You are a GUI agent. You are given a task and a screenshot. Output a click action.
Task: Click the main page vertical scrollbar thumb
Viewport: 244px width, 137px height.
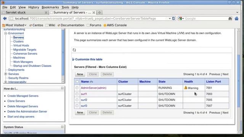pyautogui.click(x=239, y=81)
